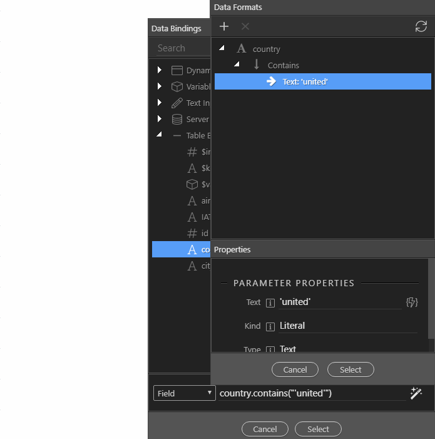The image size is (435, 439).
Task: Open the dynamic data picker for Text
Action: (x=412, y=302)
